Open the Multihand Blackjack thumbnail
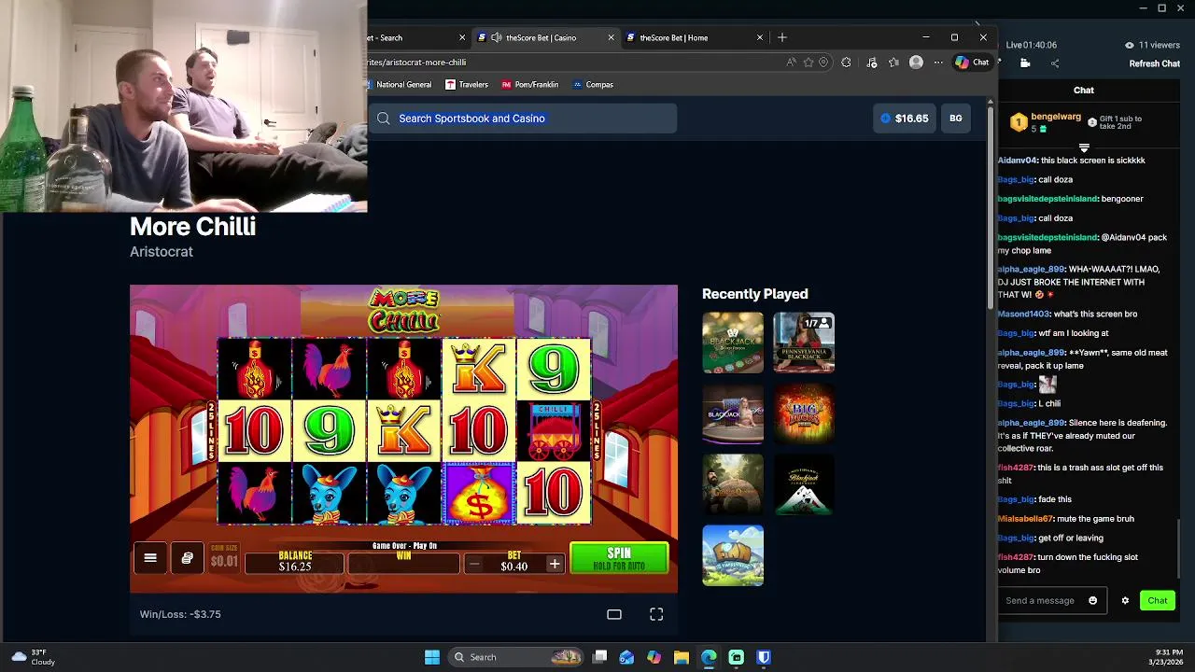 click(x=804, y=484)
